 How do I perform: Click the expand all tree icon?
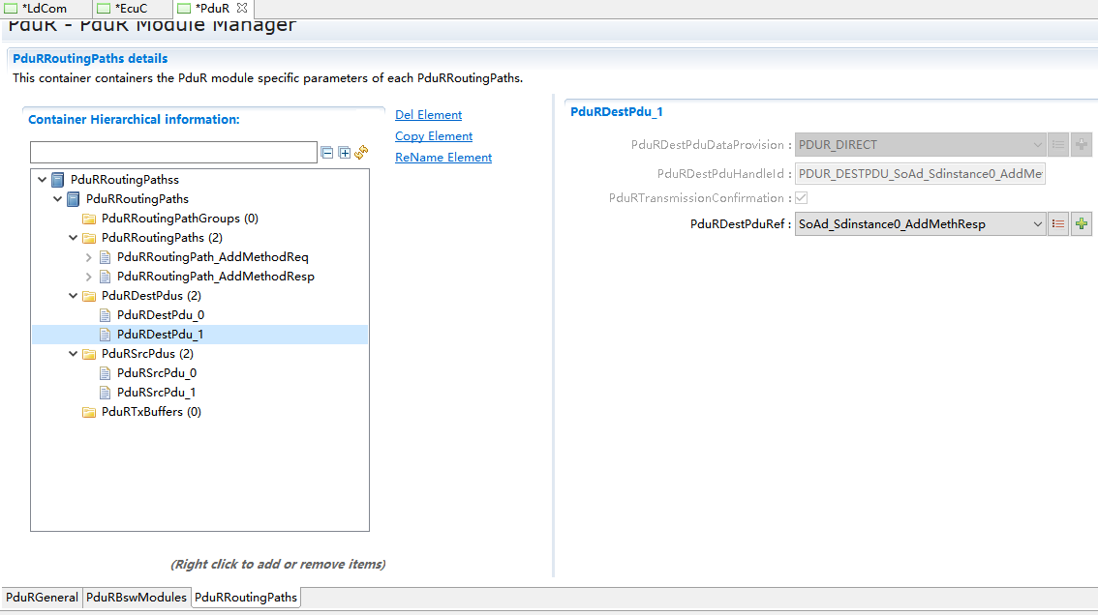(344, 153)
